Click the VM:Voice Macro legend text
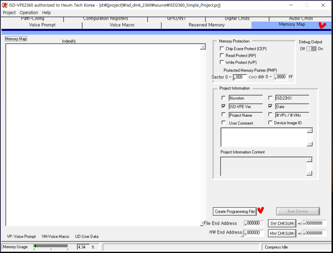 [55, 236]
